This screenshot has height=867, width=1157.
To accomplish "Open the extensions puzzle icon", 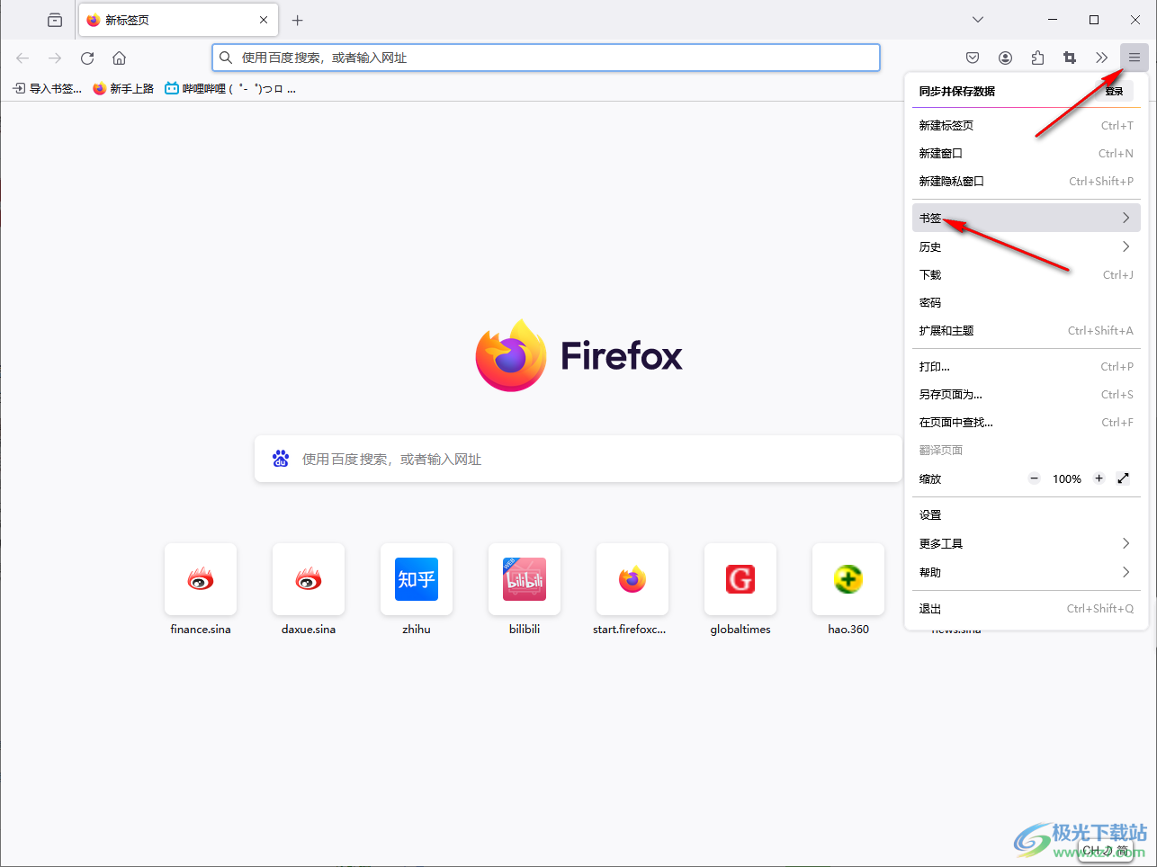I will pos(1037,58).
